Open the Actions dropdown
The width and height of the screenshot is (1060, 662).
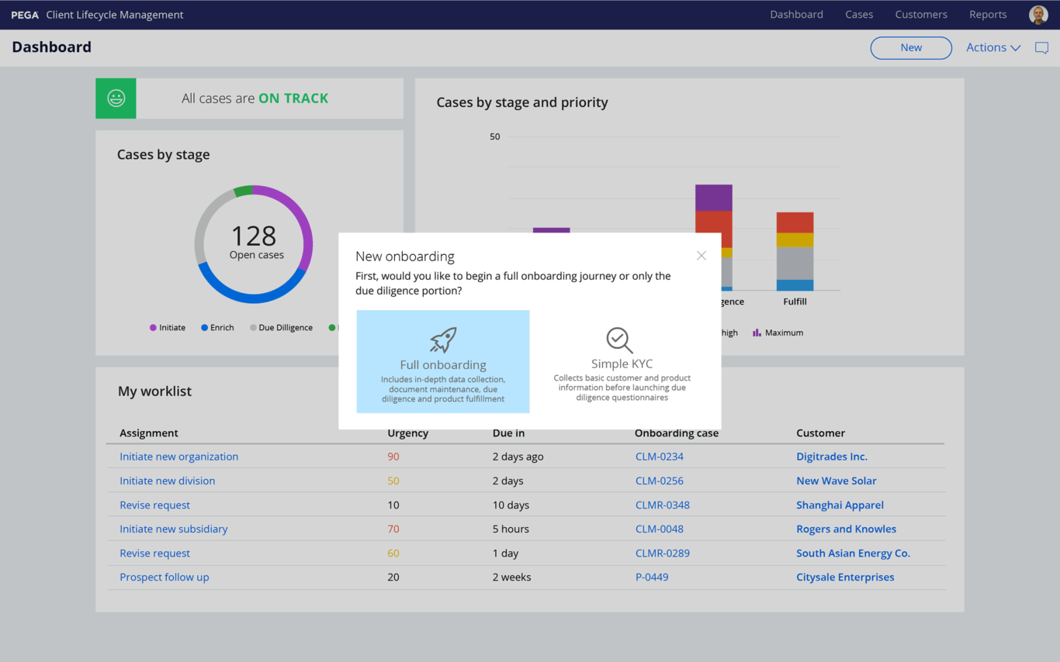click(992, 47)
